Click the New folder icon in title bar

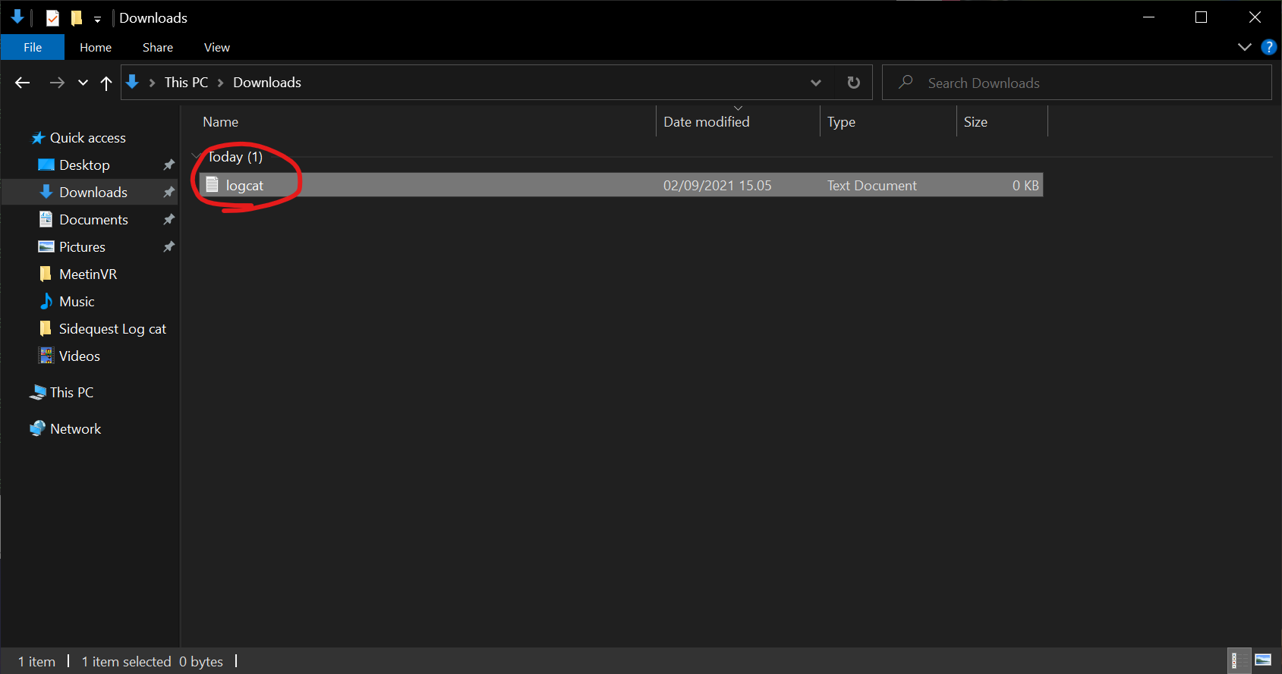(x=76, y=17)
